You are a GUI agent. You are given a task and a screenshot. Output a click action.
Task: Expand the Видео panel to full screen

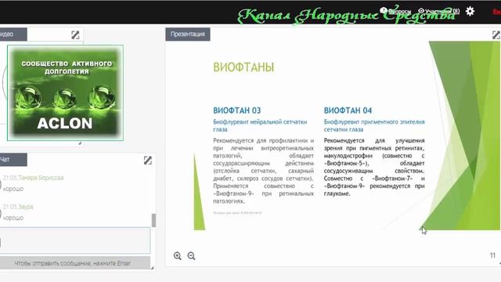tap(75, 34)
